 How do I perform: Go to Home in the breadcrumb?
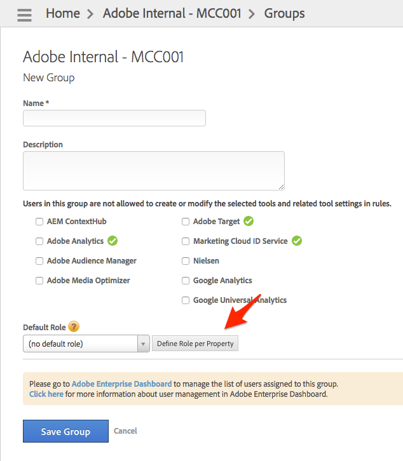click(63, 13)
